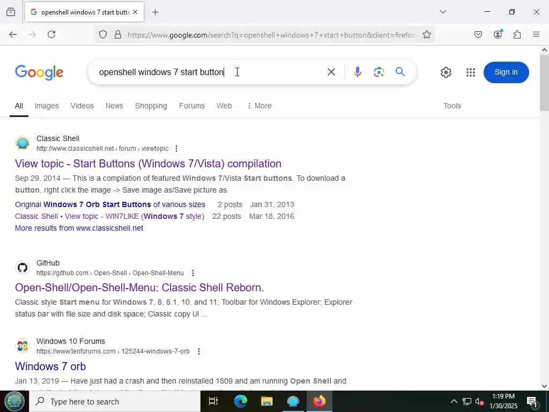List all tabs dropdown arrow
Viewport: 549px width, 412px height.
[442, 12]
